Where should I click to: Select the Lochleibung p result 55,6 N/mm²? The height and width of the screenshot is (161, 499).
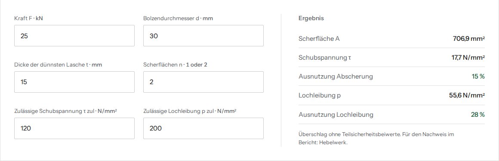[x=467, y=96]
